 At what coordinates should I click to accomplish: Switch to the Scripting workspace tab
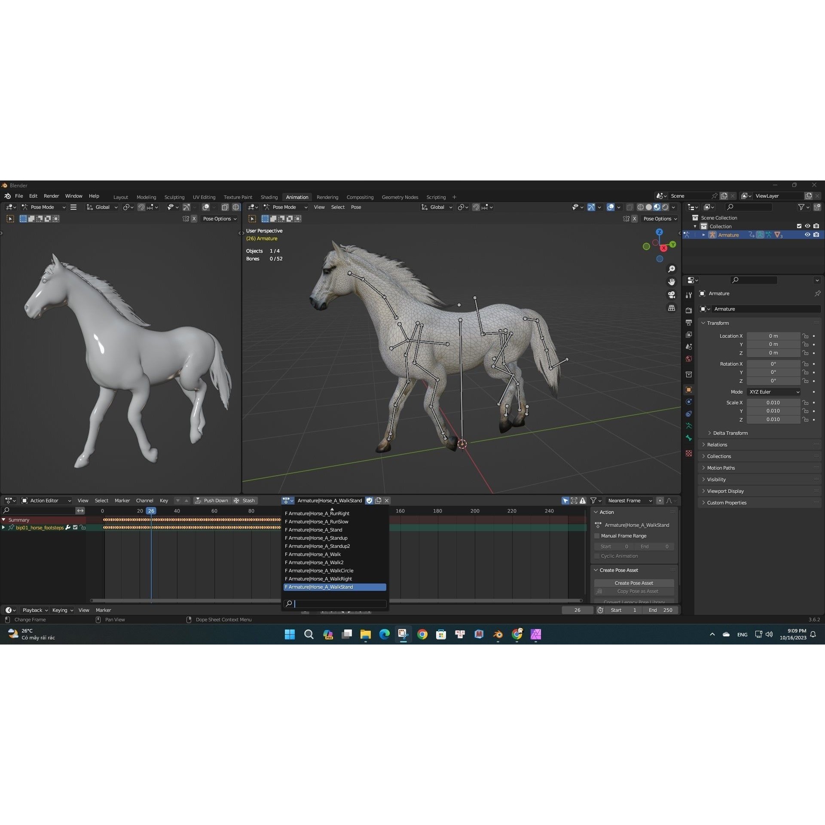[436, 197]
